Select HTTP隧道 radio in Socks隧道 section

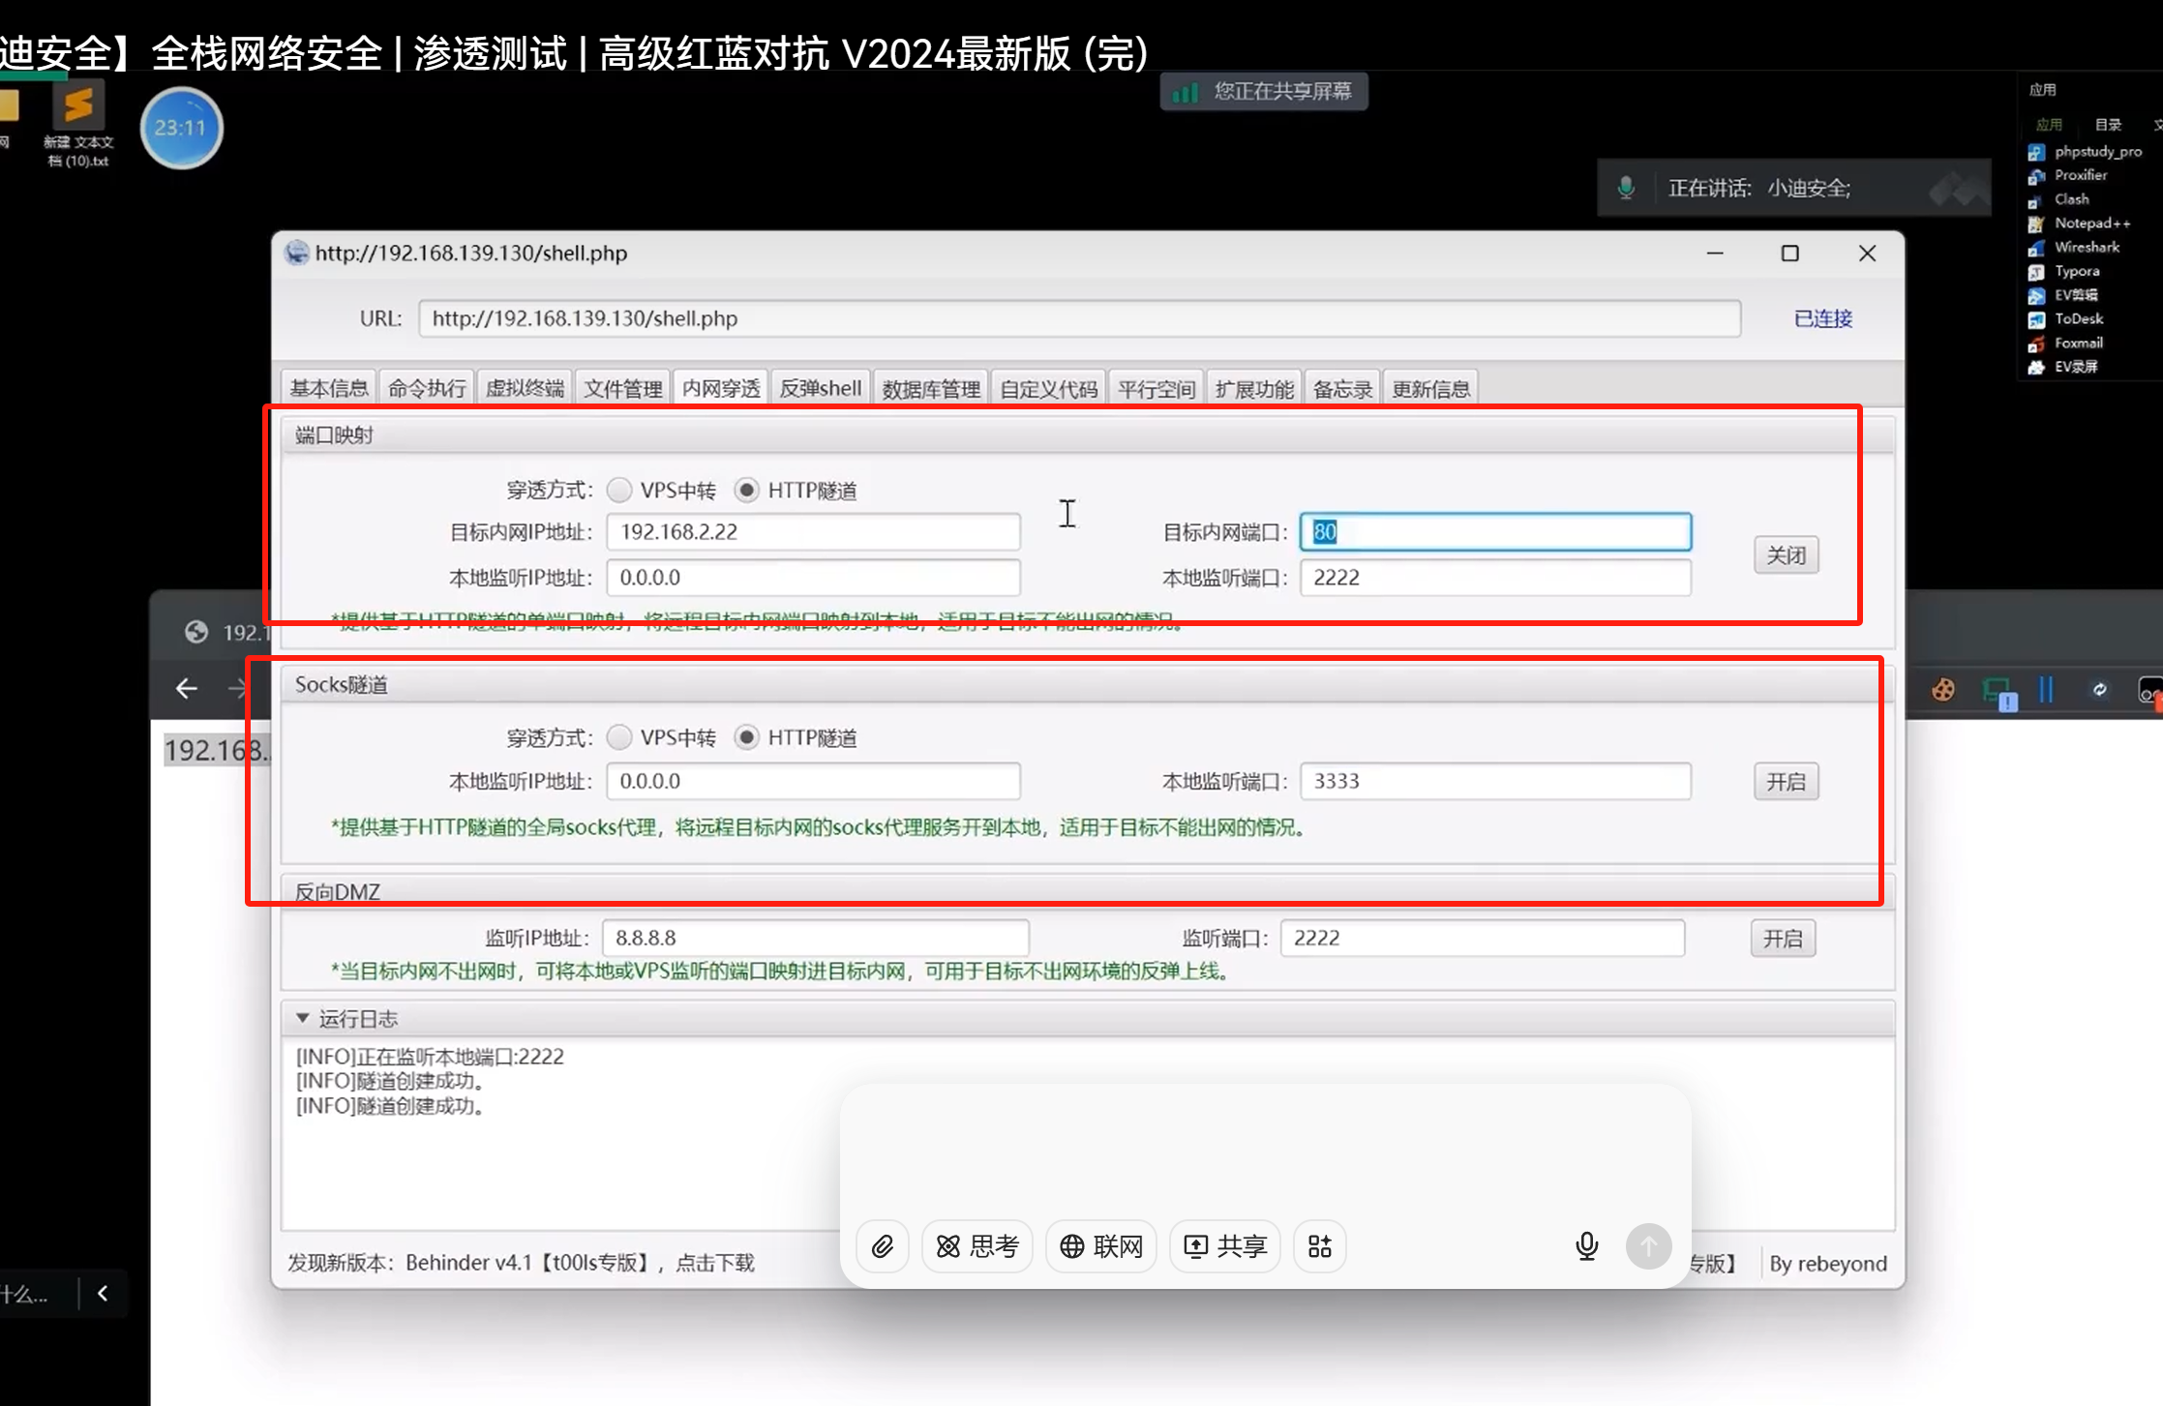[746, 738]
